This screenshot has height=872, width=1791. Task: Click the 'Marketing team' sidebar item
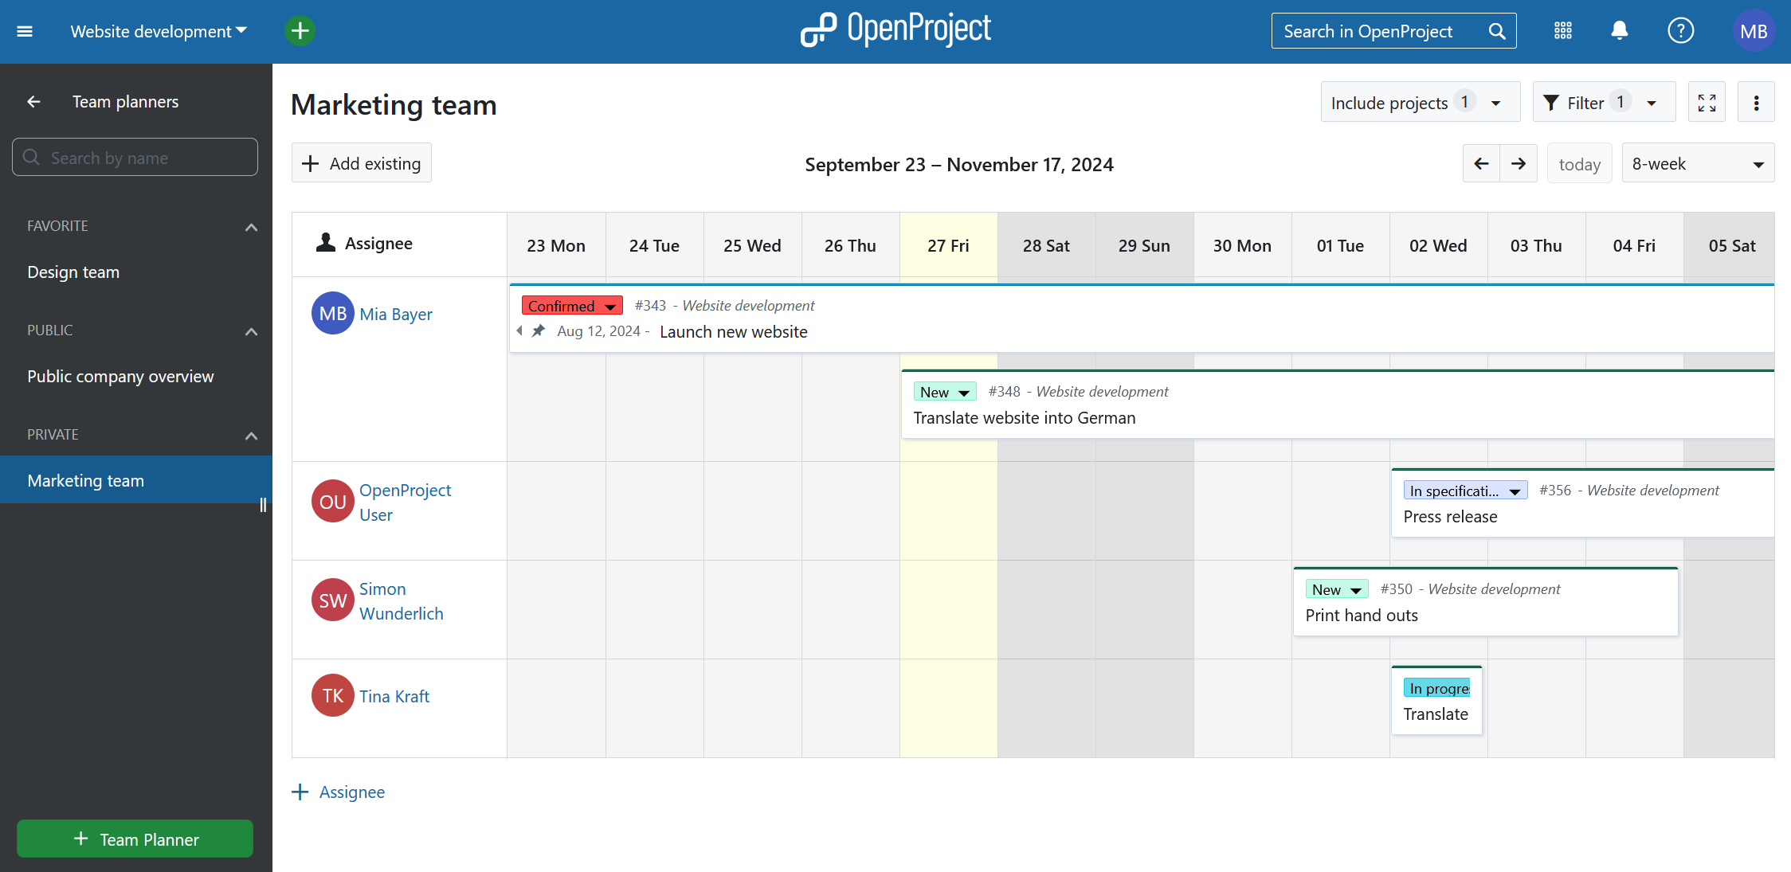(86, 479)
